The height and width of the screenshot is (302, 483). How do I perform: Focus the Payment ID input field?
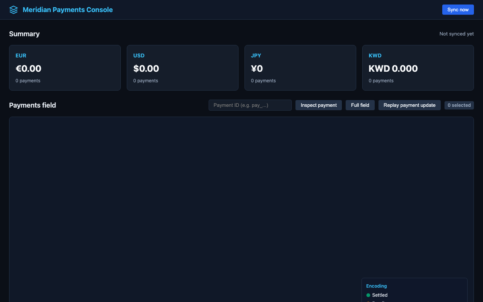[x=250, y=105]
